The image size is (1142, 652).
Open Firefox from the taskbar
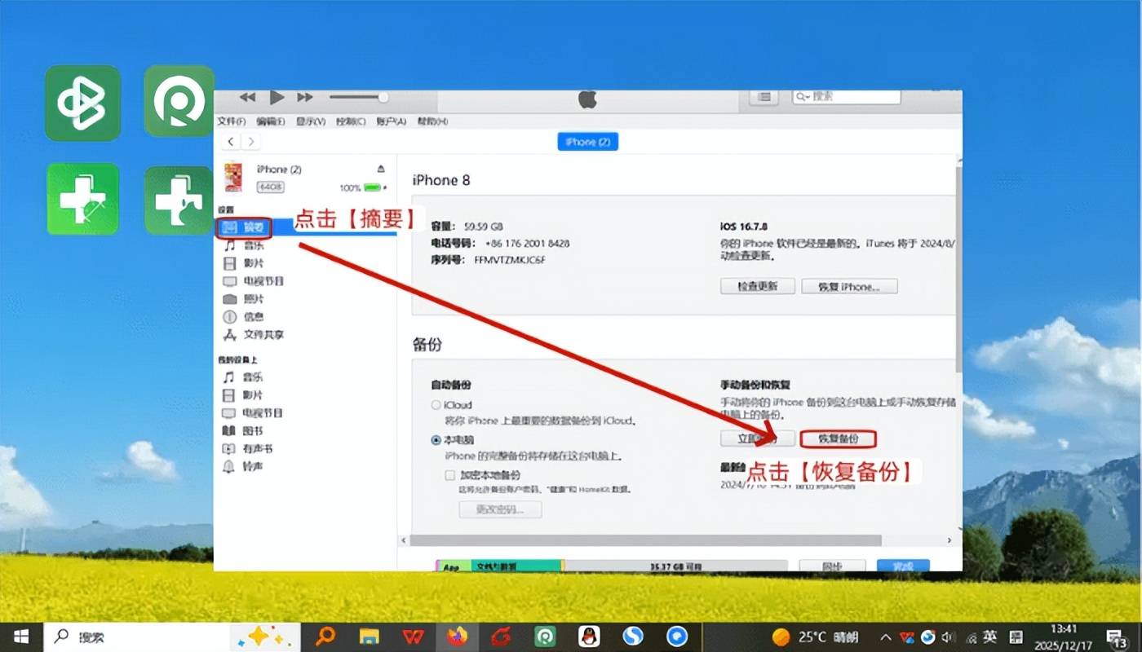point(457,637)
